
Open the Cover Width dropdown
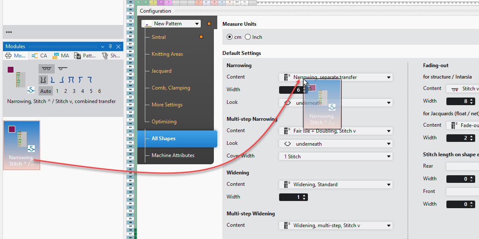(335, 156)
